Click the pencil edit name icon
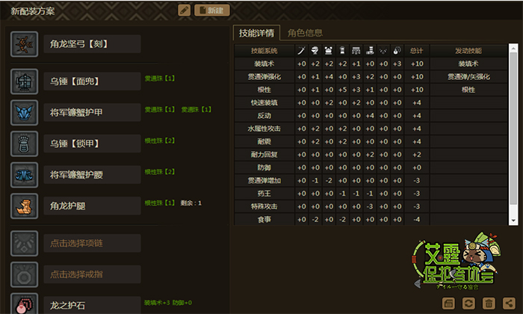 coord(184,10)
